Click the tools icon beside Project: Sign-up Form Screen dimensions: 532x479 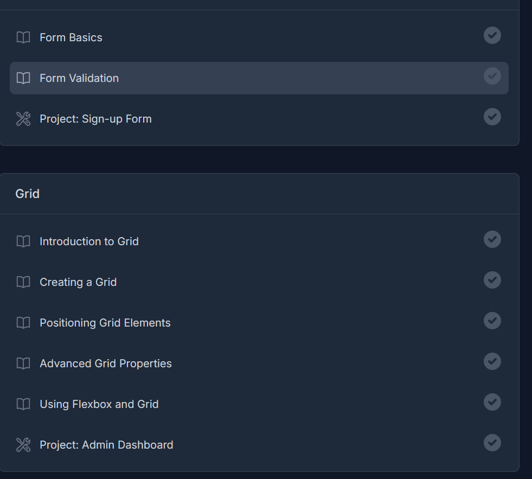(x=23, y=119)
